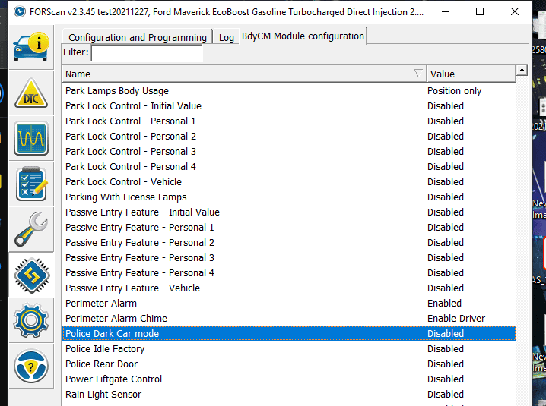
Task: Click Disabled value of Parking With License Lamps
Action: point(446,197)
